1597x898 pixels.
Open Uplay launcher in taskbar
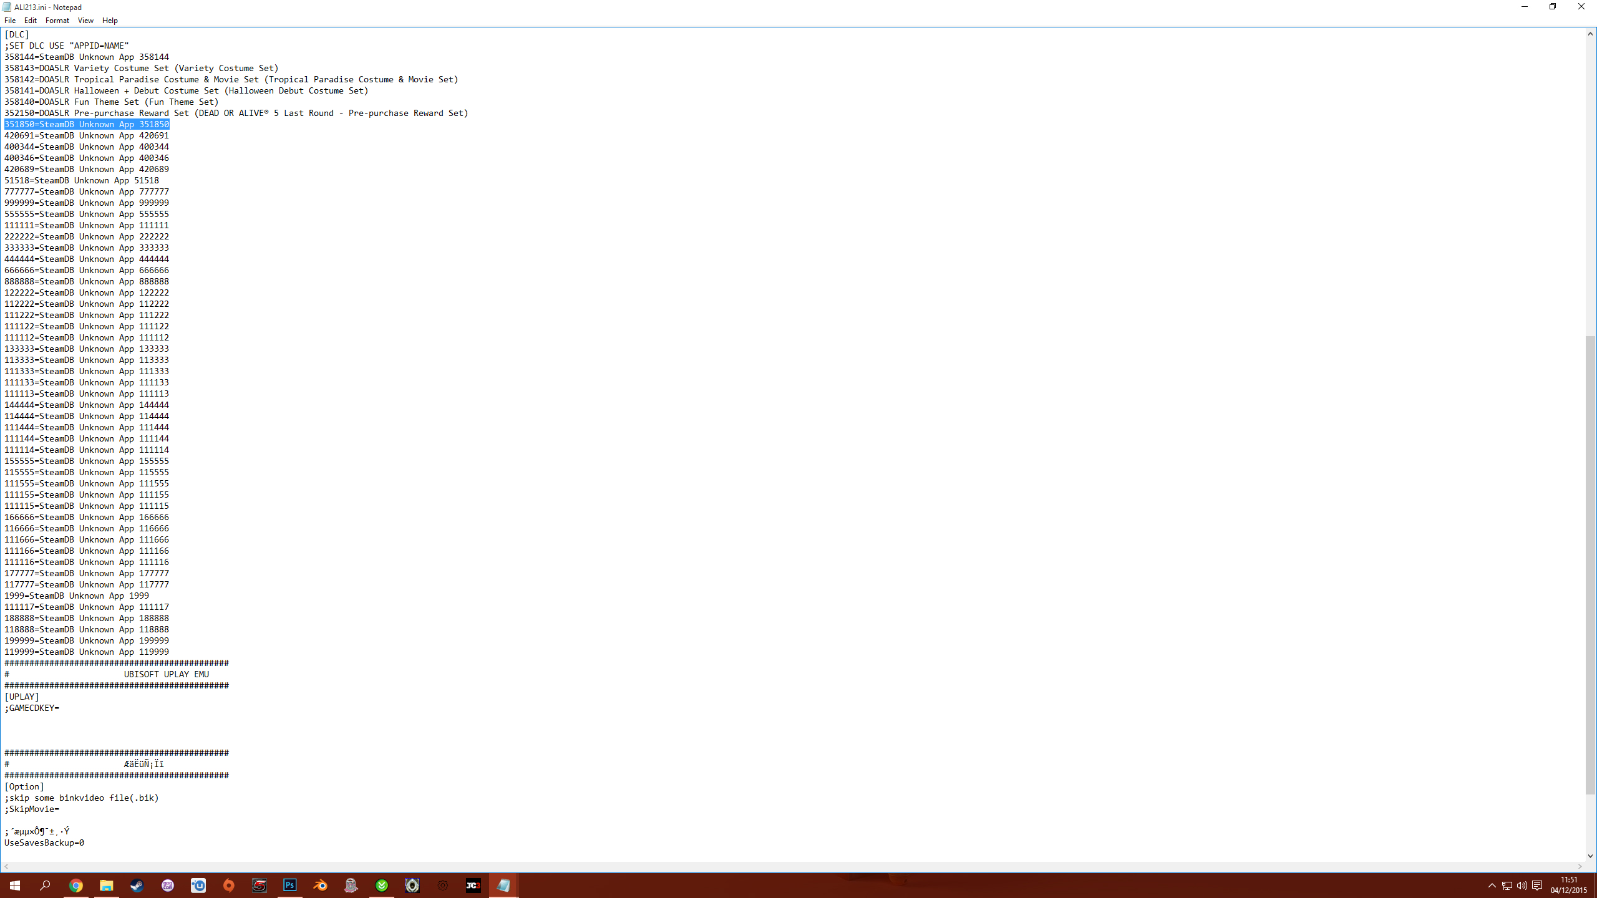tap(198, 886)
